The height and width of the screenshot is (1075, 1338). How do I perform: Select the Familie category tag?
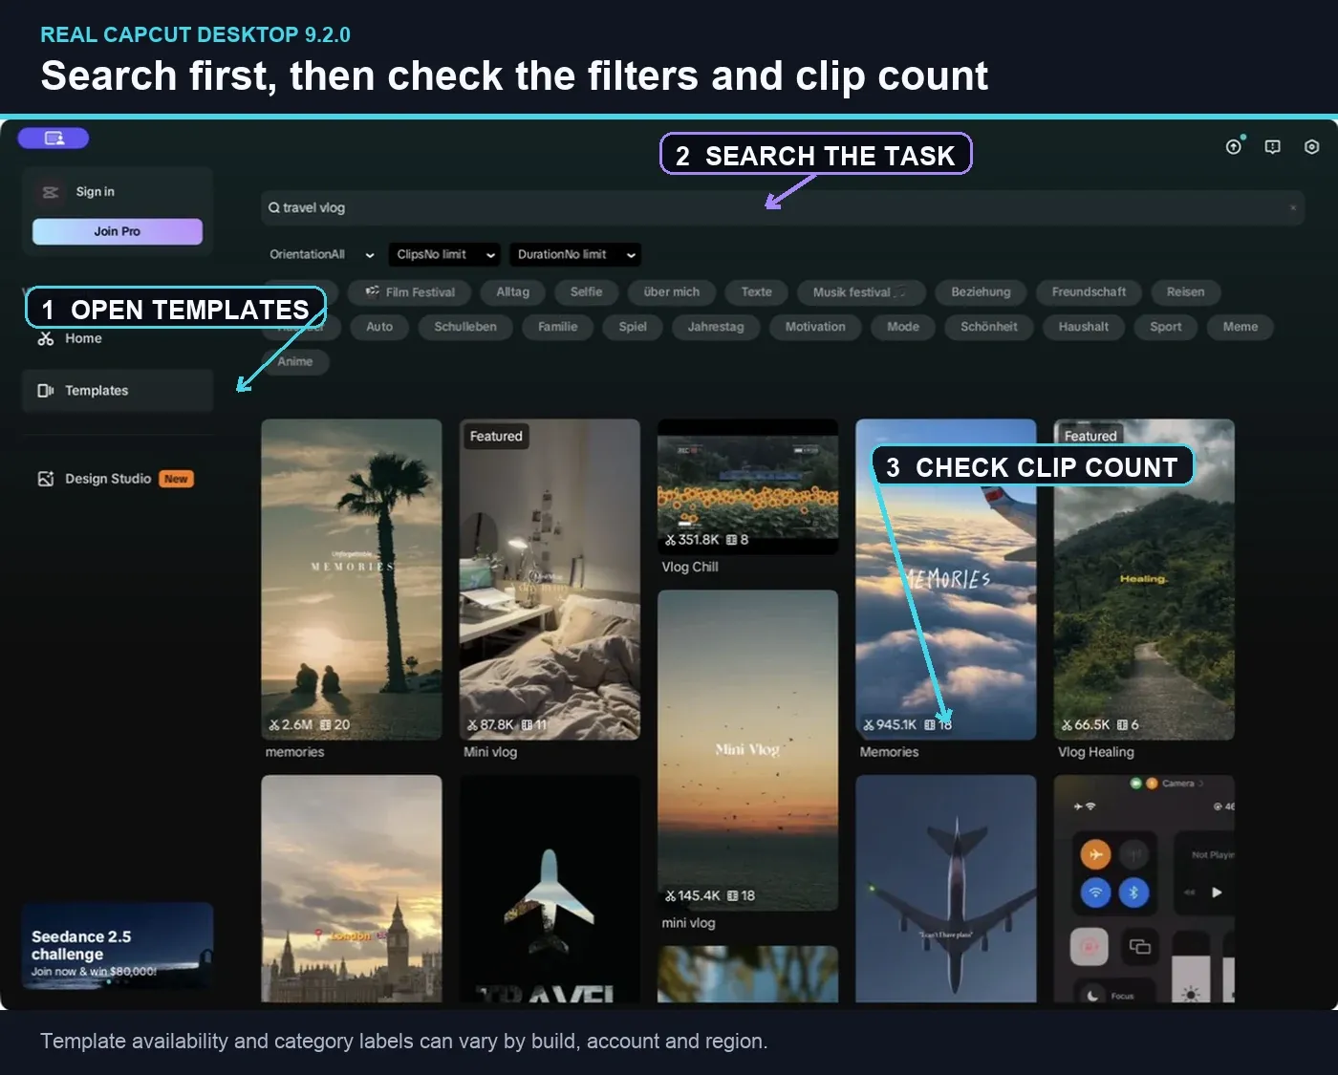(x=557, y=327)
